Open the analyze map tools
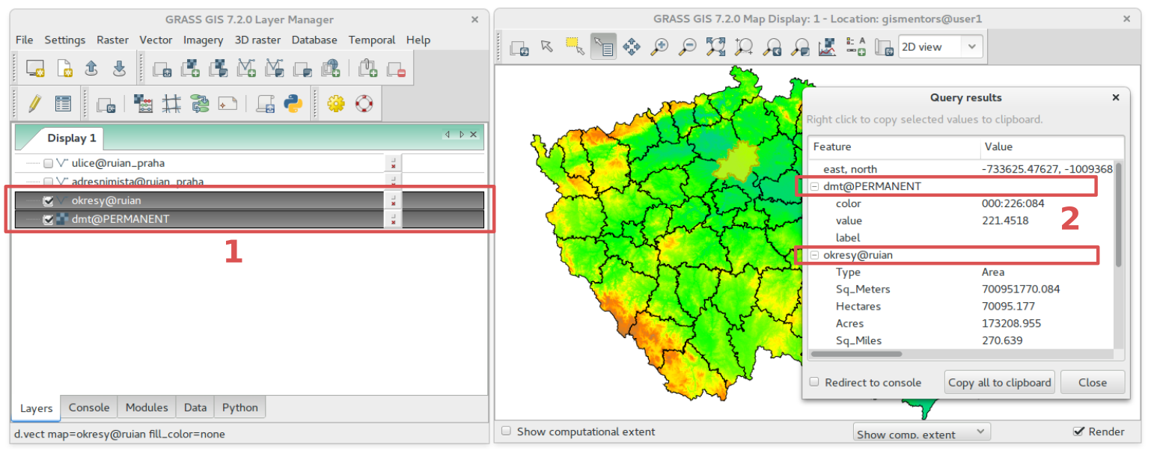Viewport: 1151px width, 451px height. (x=827, y=47)
